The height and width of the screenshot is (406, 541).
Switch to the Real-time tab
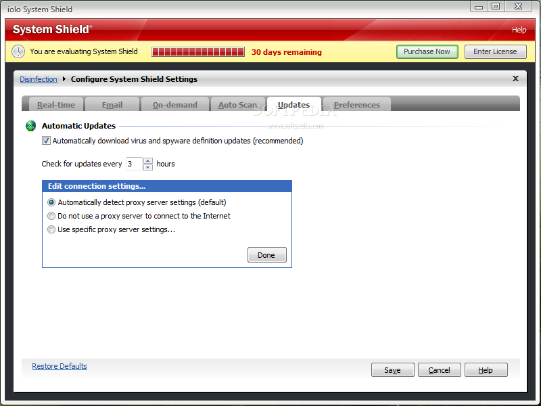[56, 105]
